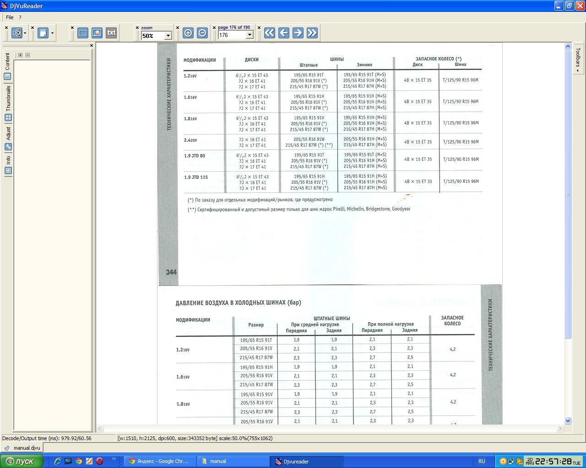The height and width of the screenshot is (468, 586).
Task: Click the zoom out minus button
Action: pyautogui.click(x=202, y=33)
